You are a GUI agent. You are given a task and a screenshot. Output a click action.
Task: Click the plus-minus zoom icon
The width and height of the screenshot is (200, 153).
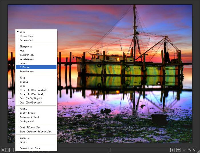click(x=178, y=150)
